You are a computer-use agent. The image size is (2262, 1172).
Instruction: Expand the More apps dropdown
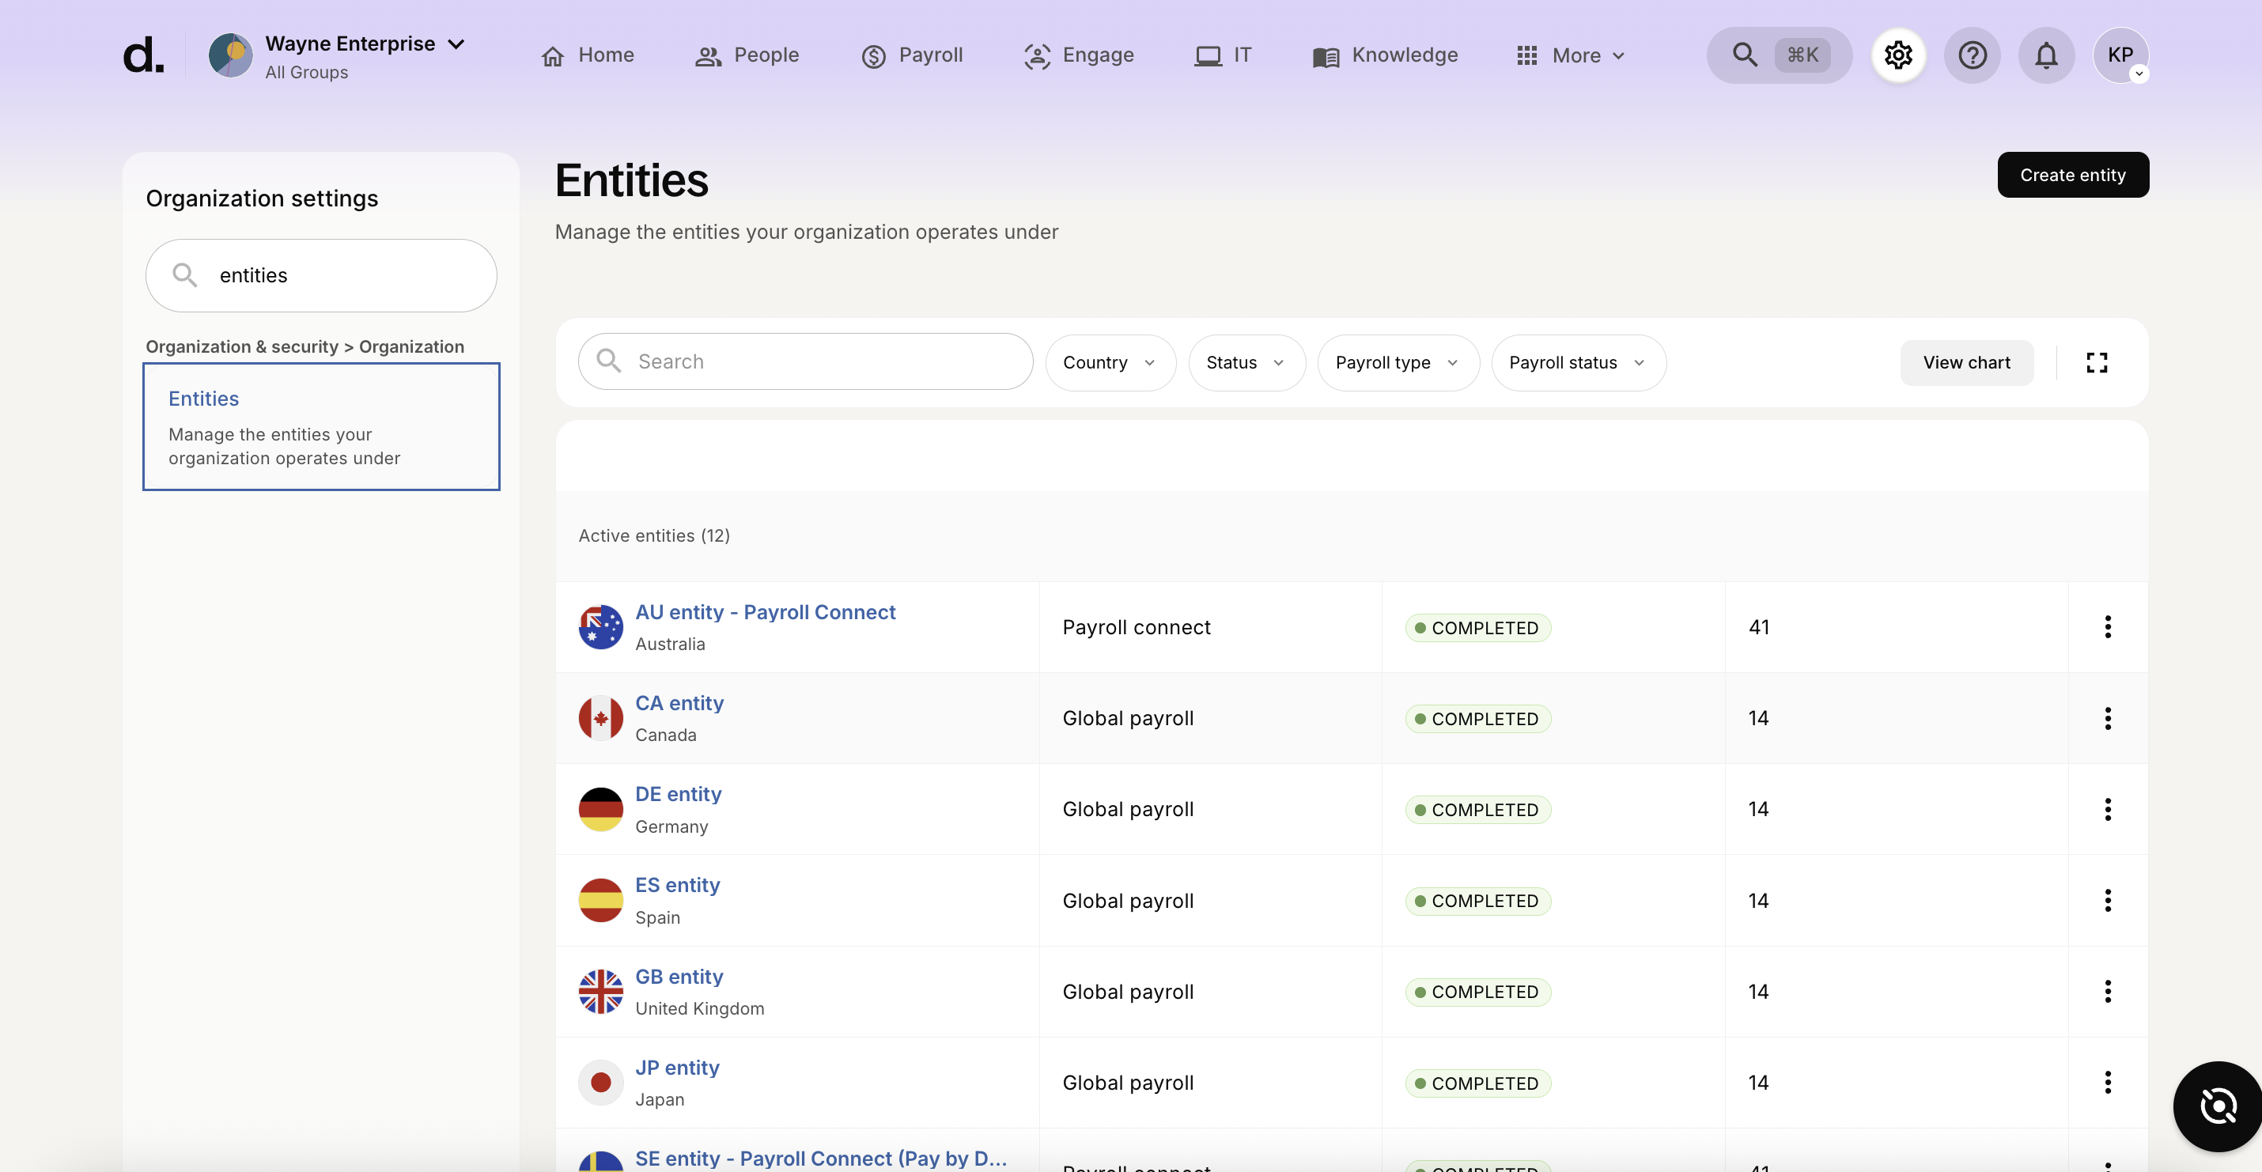click(x=1571, y=55)
